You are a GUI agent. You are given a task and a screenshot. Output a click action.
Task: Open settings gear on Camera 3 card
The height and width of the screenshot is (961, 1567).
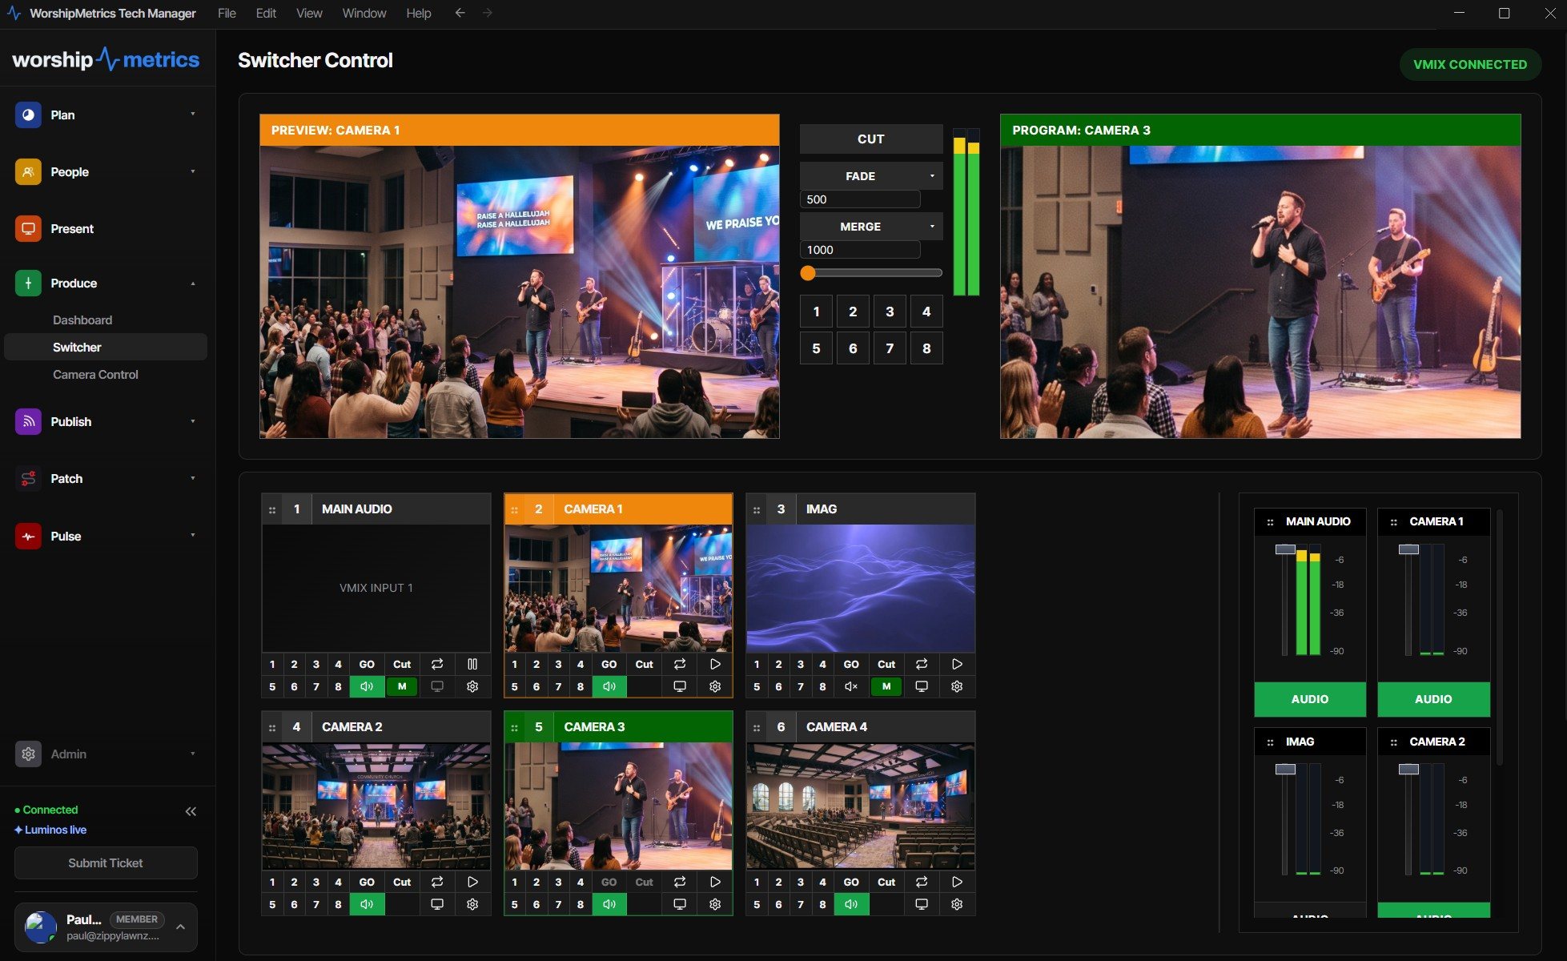click(715, 904)
